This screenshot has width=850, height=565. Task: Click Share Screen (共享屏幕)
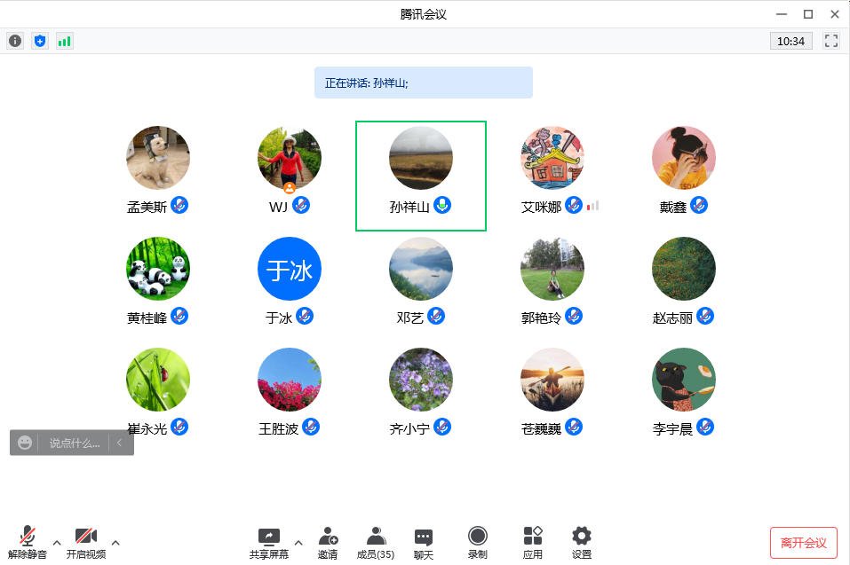pyautogui.click(x=268, y=542)
